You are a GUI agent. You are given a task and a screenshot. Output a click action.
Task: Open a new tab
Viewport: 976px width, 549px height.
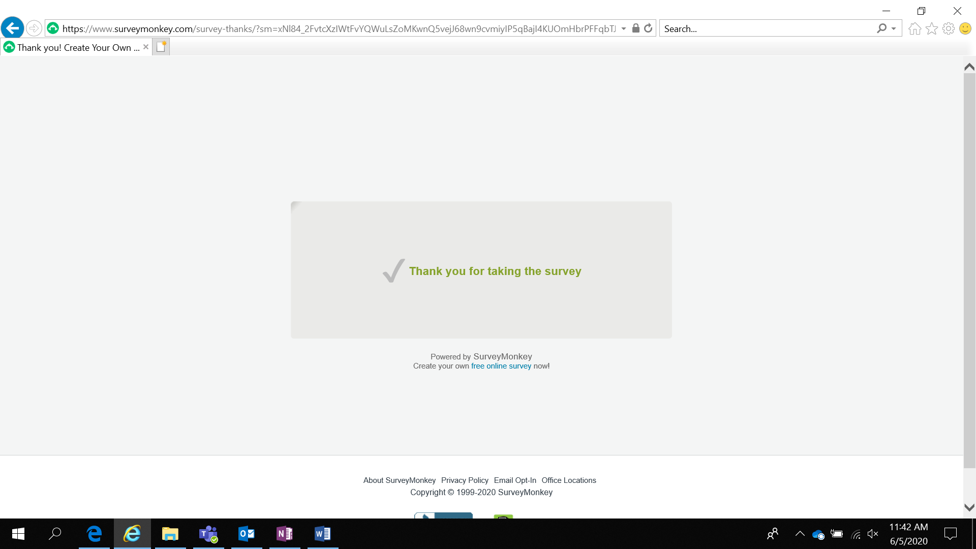tap(161, 47)
